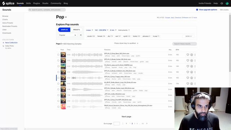The height and width of the screenshot is (130, 231).
Task: Click the Splice logo
Action: point(8,3)
